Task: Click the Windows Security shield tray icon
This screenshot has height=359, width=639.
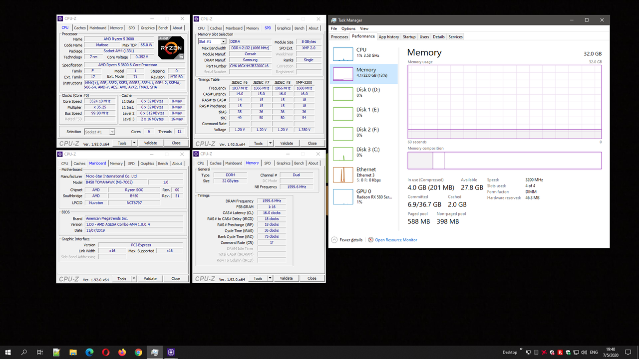Action: click(x=568, y=352)
